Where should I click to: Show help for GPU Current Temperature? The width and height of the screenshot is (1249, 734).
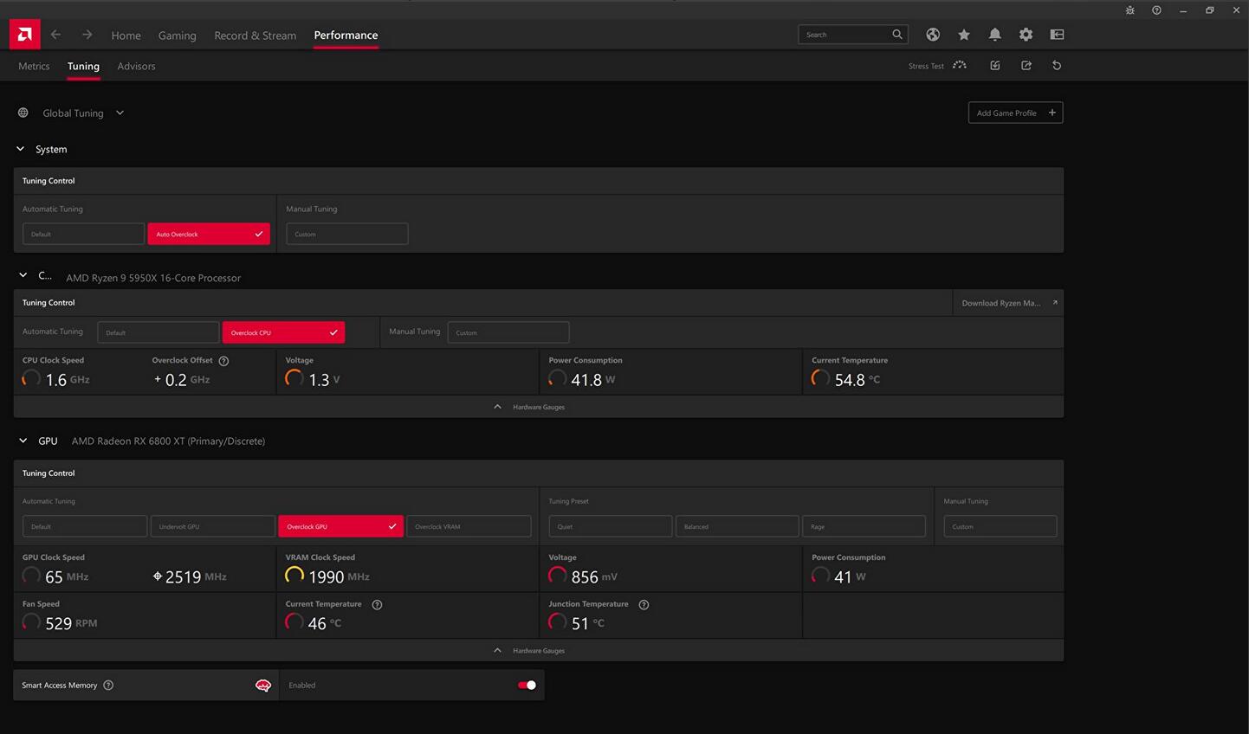tap(377, 604)
